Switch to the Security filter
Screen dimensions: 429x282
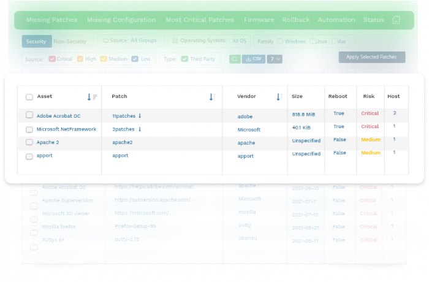37,41
